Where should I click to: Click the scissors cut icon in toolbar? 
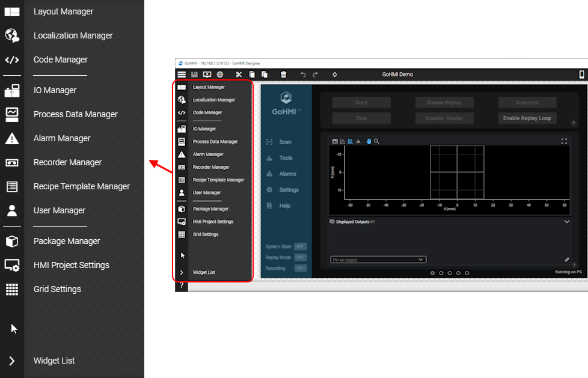click(x=239, y=75)
